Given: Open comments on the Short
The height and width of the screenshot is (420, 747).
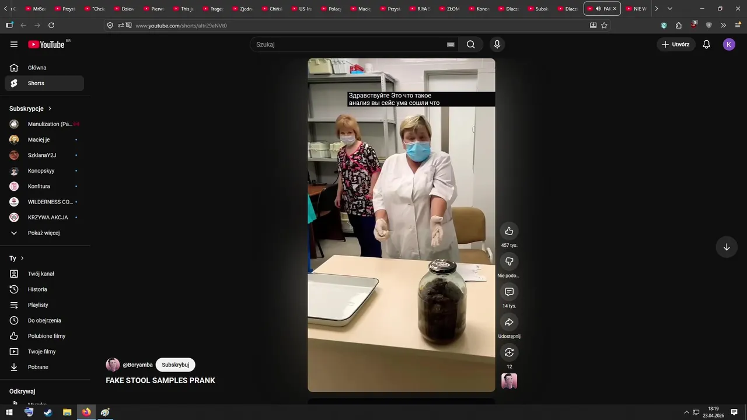Looking at the screenshot, I should tap(509, 292).
